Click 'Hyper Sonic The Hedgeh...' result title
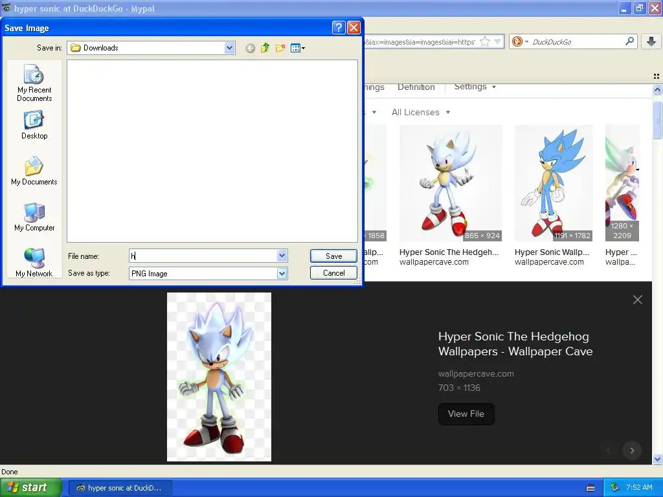663x497 pixels. [x=449, y=252]
